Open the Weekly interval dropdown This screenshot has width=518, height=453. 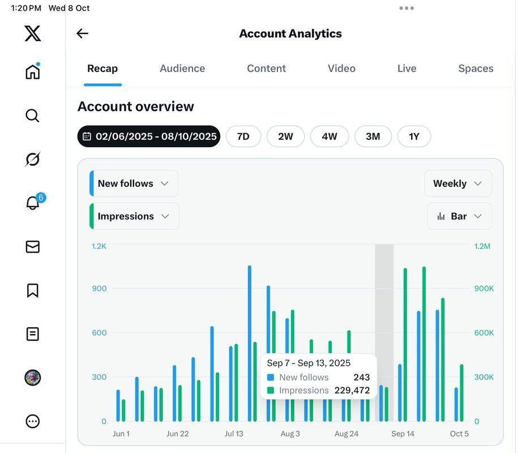tap(457, 183)
